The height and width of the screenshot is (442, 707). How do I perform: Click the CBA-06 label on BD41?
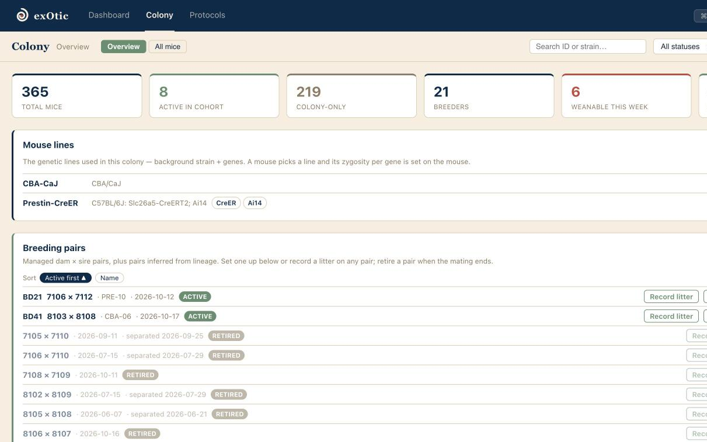118,316
